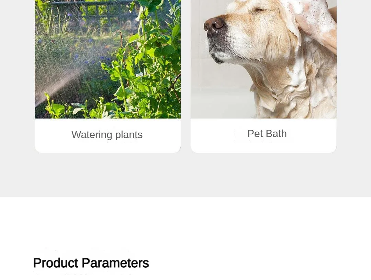Click the "Product Parameters" heading
Viewport: 371px width, 280px height.
coord(91,263)
